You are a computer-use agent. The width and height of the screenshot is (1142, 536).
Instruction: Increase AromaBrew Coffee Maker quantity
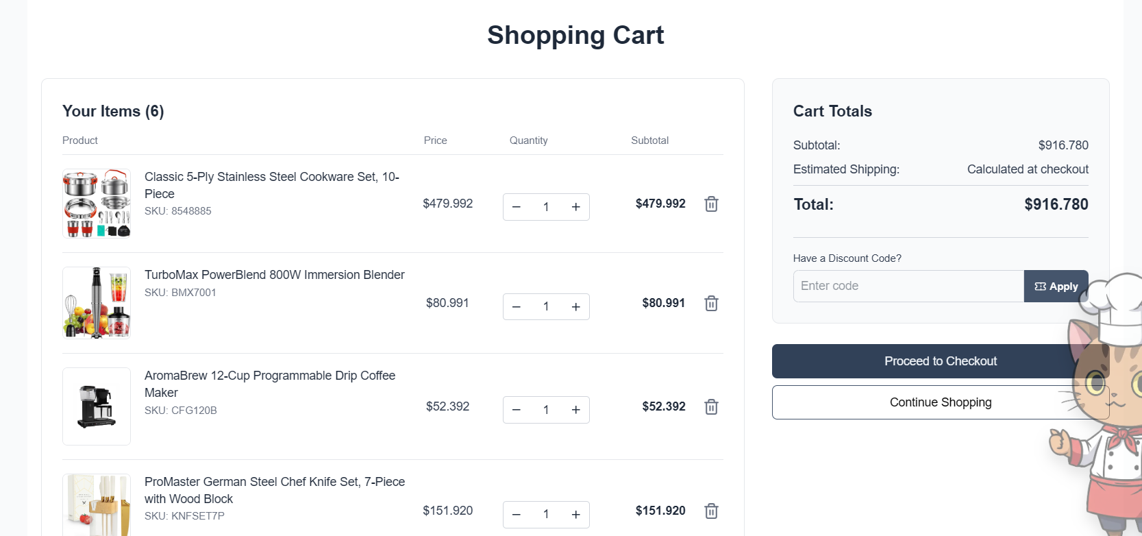click(575, 410)
